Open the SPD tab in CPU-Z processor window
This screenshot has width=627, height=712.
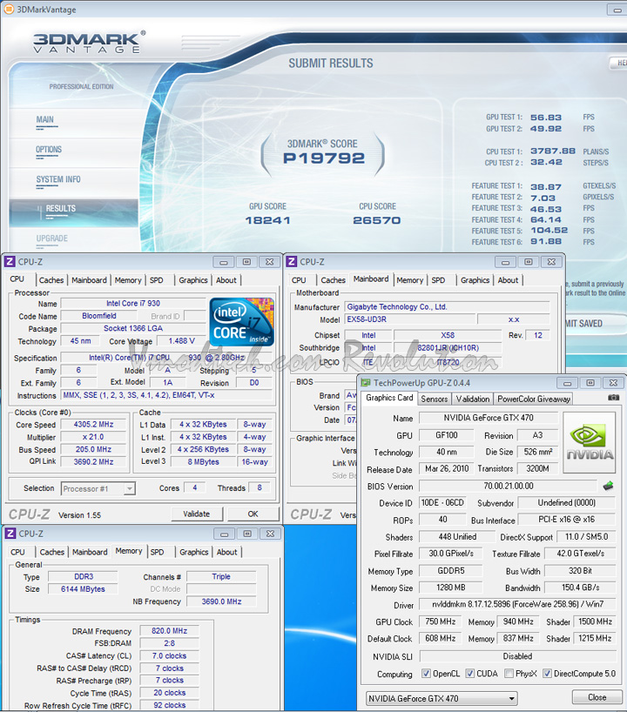click(156, 280)
